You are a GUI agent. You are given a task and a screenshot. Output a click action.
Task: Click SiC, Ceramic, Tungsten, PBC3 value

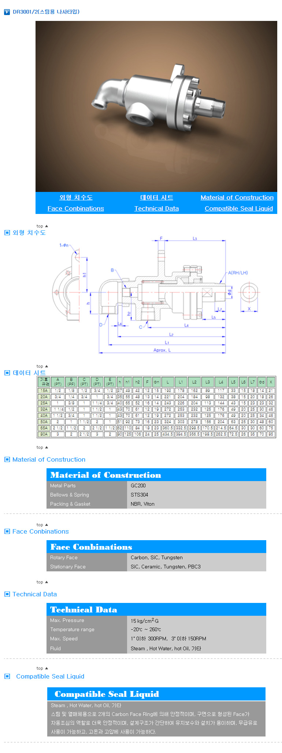click(x=166, y=567)
